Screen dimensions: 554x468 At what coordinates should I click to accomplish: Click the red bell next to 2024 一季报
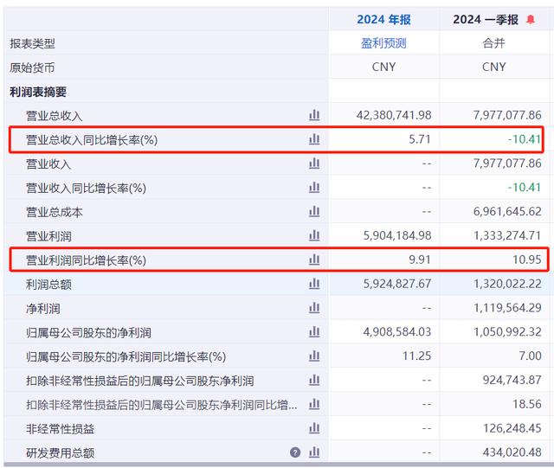point(531,20)
